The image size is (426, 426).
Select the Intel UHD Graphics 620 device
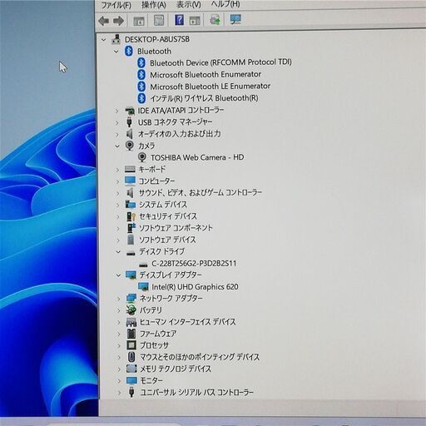195,287
